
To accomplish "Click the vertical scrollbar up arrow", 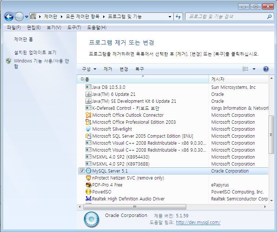I will [271, 78].
